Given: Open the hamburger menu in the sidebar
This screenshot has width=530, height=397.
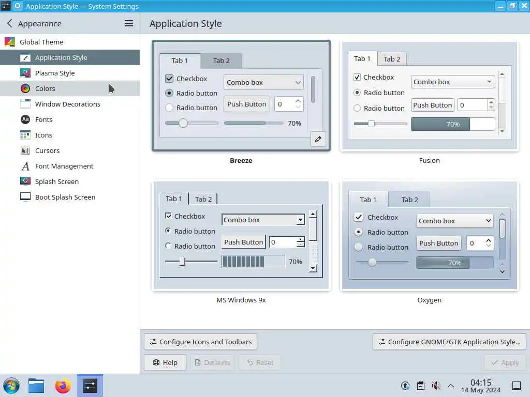Looking at the screenshot, I should 129,23.
